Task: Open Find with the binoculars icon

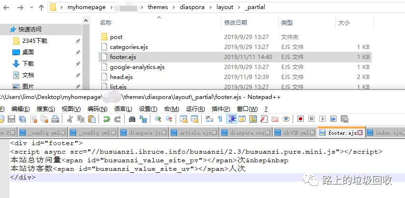Action: [132, 119]
